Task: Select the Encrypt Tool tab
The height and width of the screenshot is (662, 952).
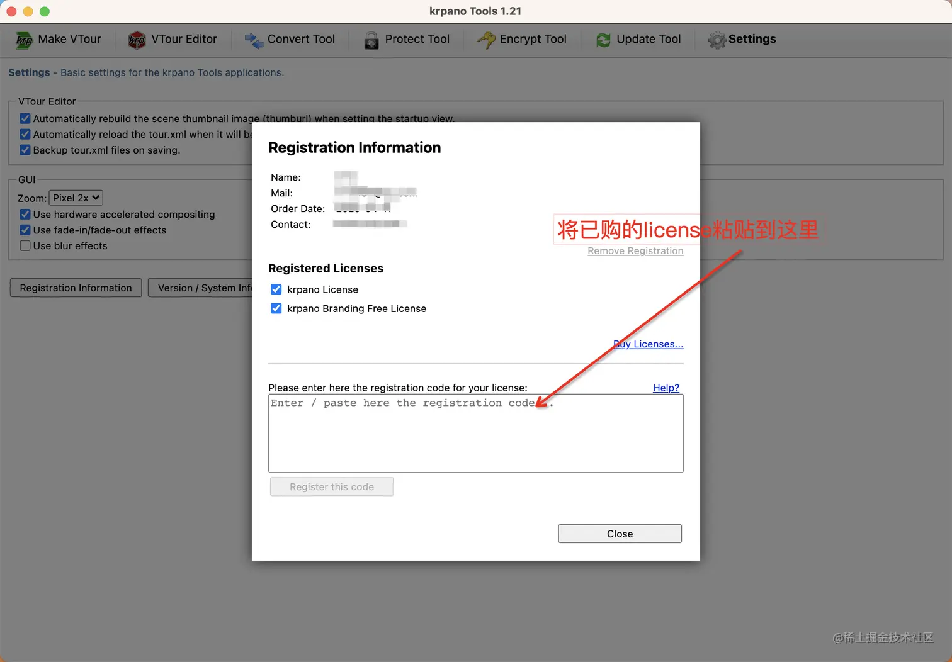Action: click(521, 40)
